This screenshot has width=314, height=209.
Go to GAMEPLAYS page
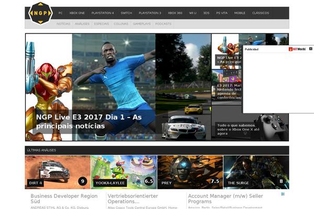[x=142, y=24]
